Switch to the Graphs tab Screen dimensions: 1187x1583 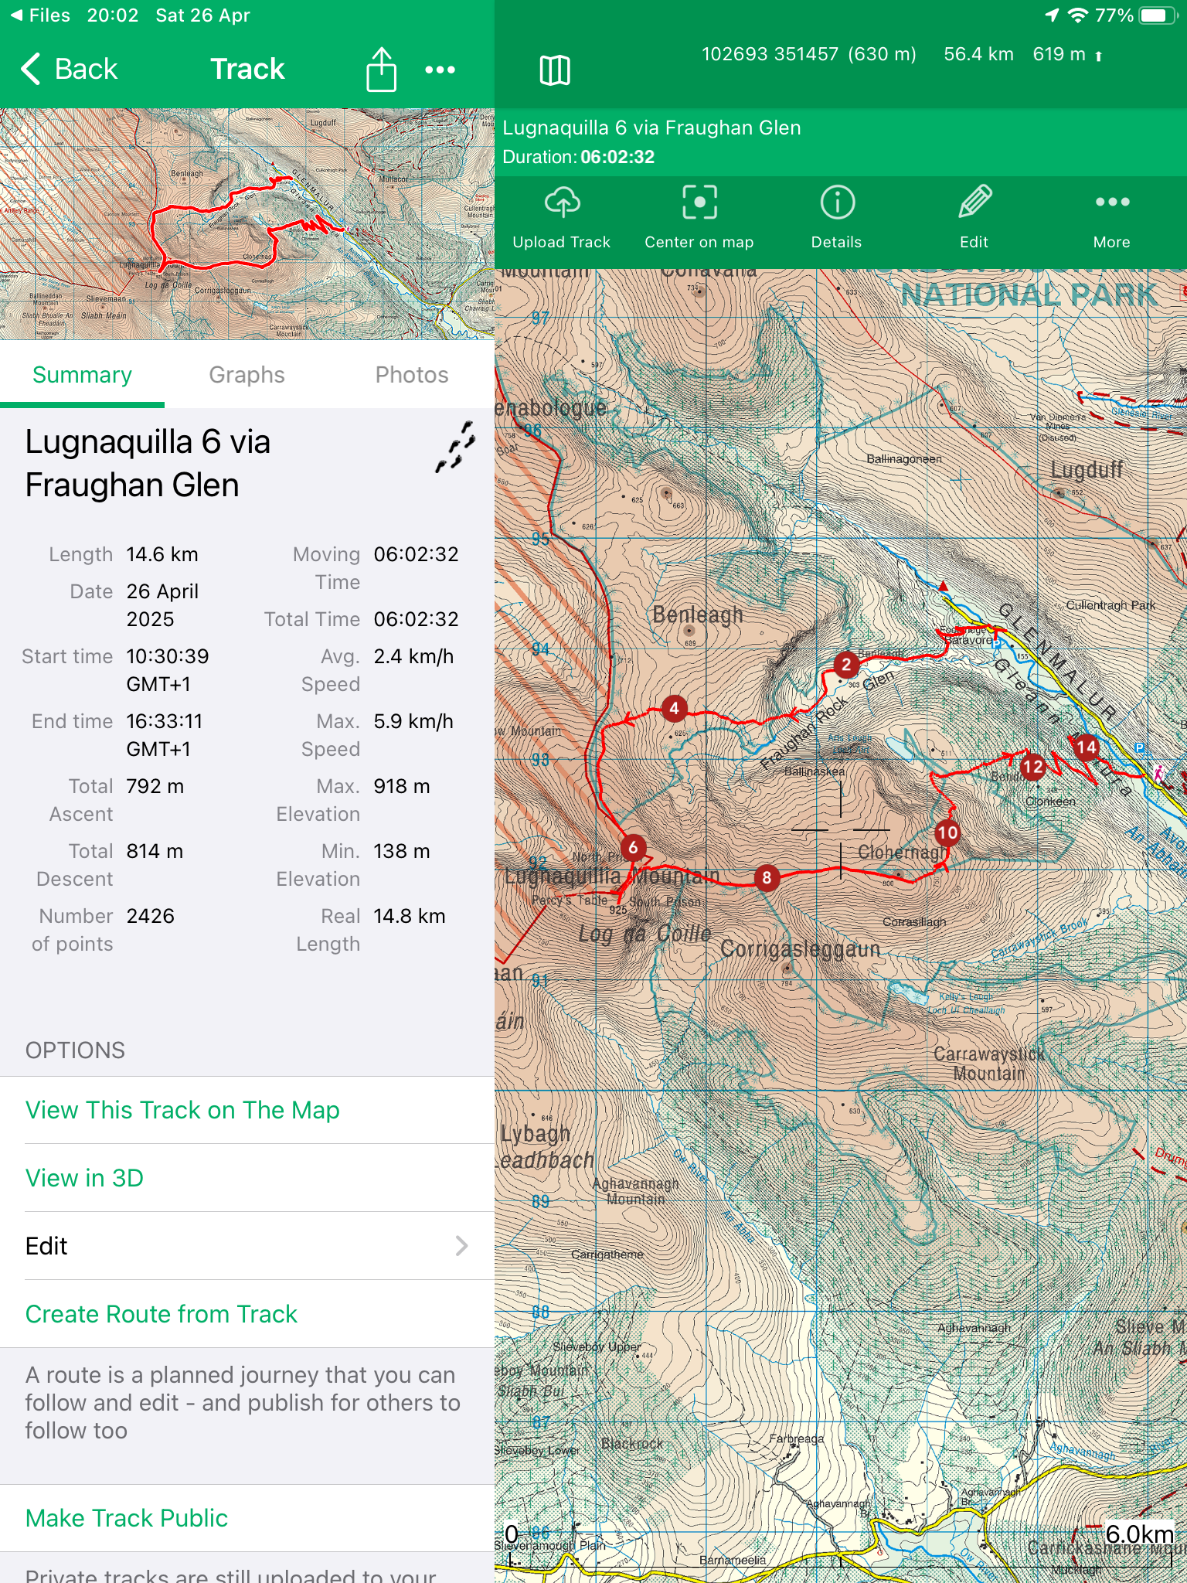pos(247,375)
